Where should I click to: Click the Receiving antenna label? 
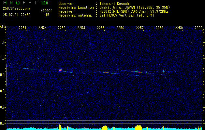tap(75, 15)
